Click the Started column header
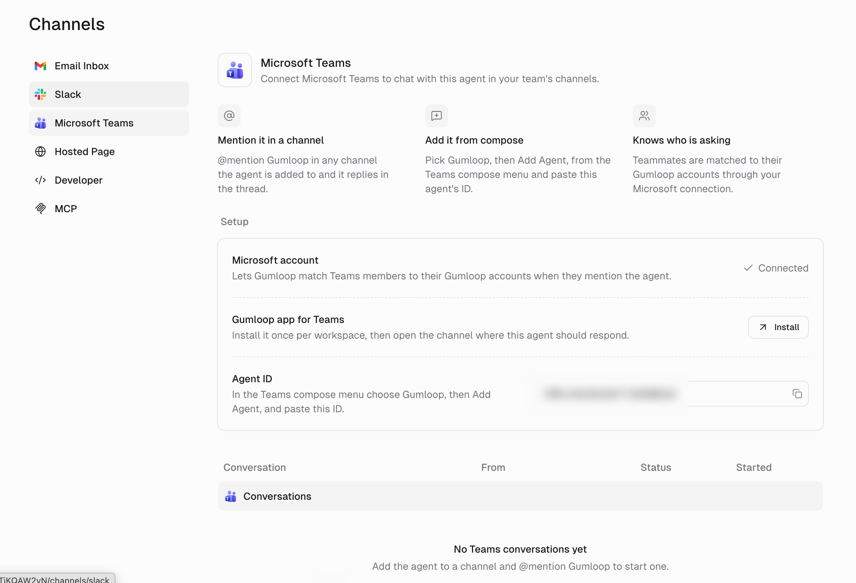Screen dimensions: 856x583 pyautogui.click(x=754, y=467)
